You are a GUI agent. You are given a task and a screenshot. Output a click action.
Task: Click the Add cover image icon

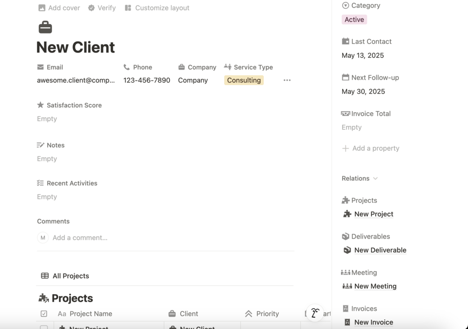42,8
